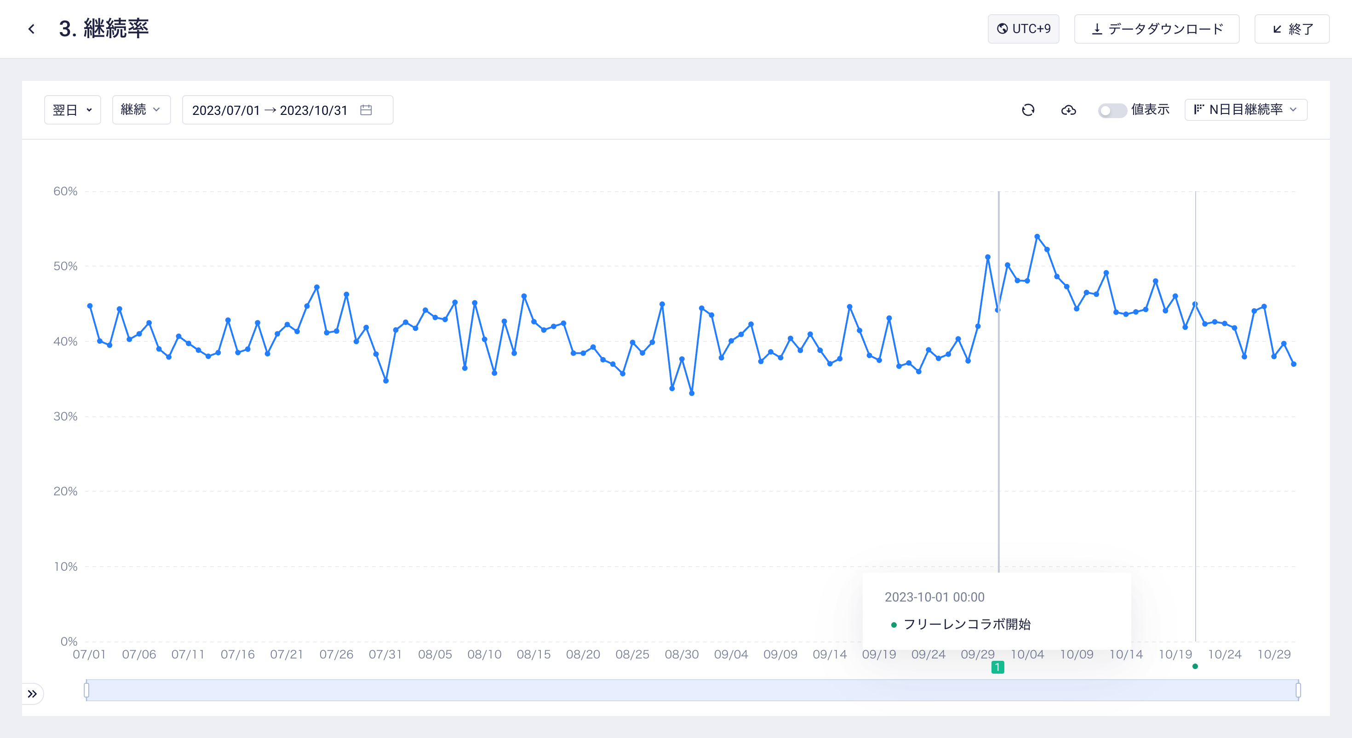Open the calendar icon in date range

coord(366,110)
